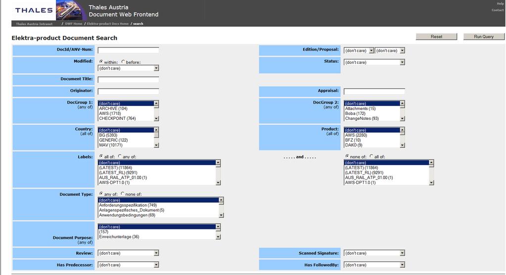Select AWS (2280) in Product list
Image resolution: width=506 pixels, height=275 pixels.
pos(372,135)
